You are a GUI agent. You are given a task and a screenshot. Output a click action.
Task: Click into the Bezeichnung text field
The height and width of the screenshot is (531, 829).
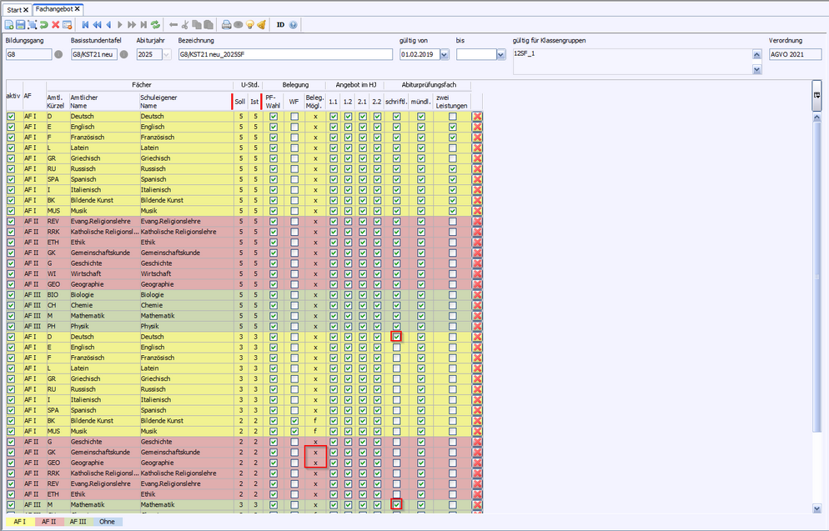click(284, 55)
